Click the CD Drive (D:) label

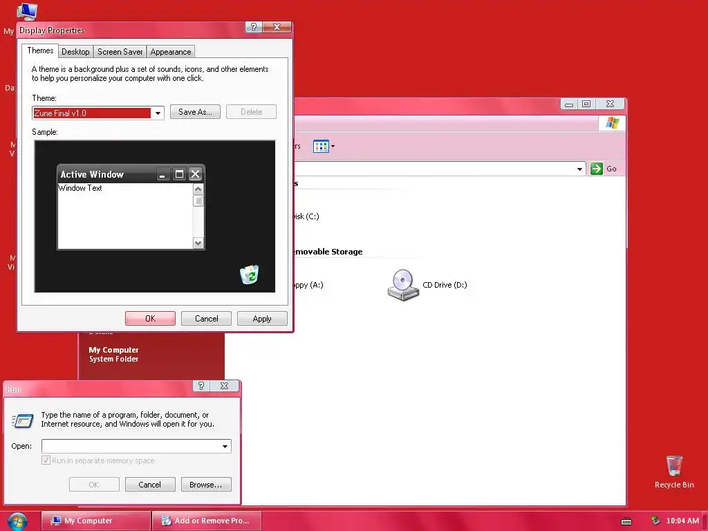(x=445, y=285)
